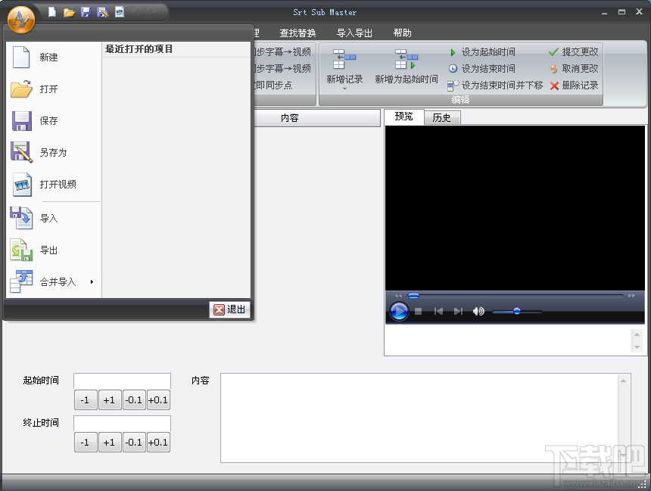This screenshot has width=651, height=491.
Task: Click the rewind button on the seek bar
Action: (x=399, y=296)
